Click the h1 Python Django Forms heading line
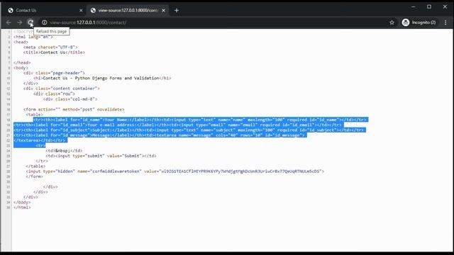 click(x=102, y=78)
